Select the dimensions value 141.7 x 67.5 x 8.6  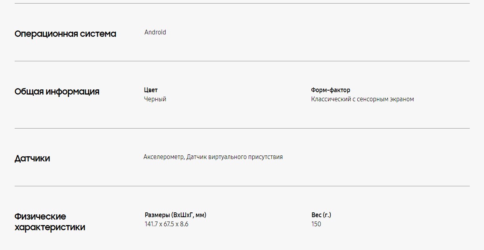(166, 224)
